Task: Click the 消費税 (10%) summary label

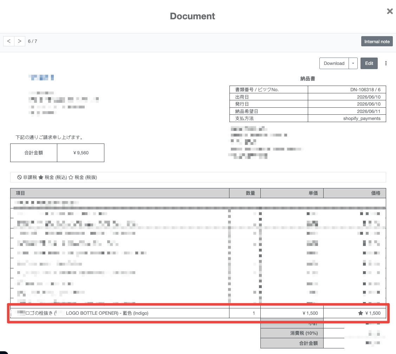Action: 304,333
